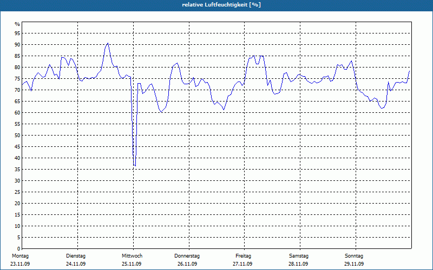Select the date '24.11.09'

76,264
